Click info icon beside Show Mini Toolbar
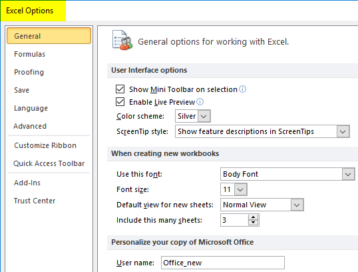 tap(242, 89)
